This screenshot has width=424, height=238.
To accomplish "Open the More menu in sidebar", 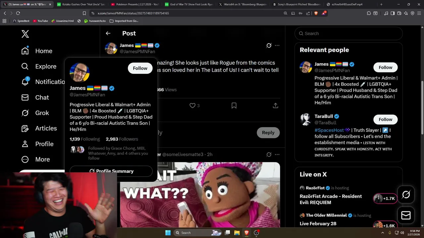I will [x=35, y=159].
